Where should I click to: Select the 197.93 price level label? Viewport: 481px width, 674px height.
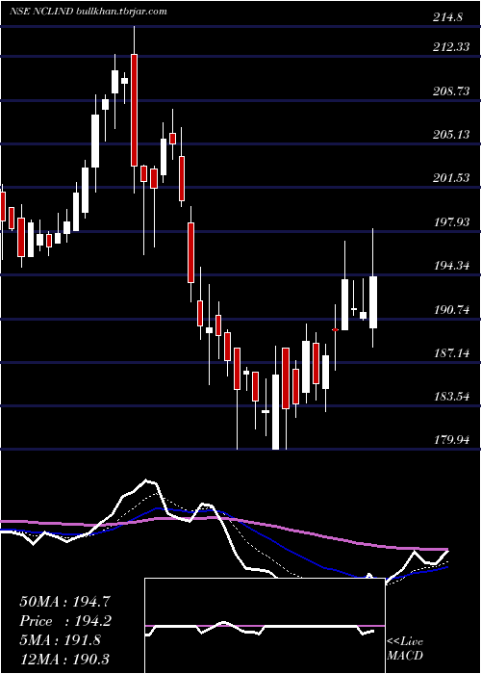[x=451, y=221]
